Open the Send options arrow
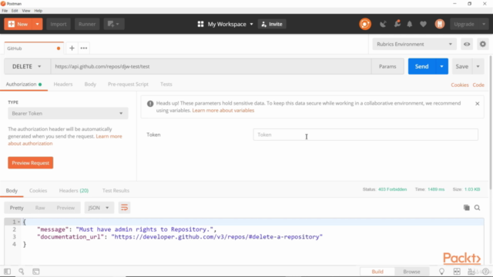Screen dimensions: 493x277 tap(441, 67)
